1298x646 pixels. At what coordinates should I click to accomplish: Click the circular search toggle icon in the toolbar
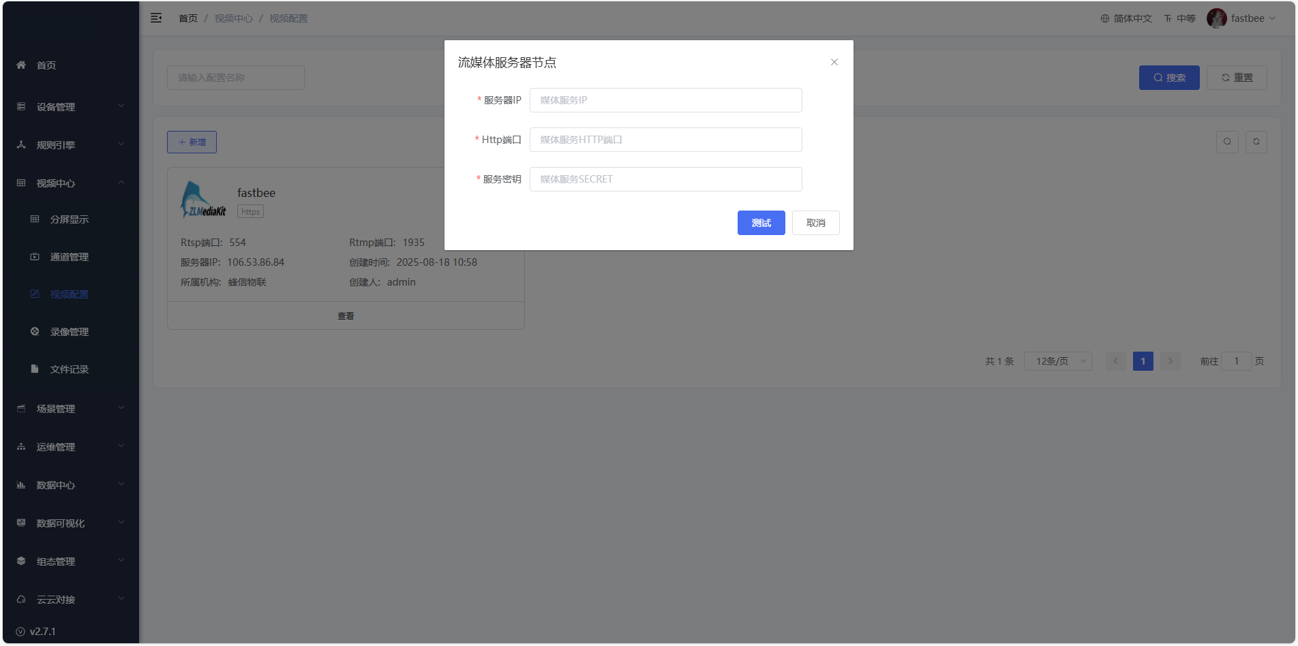coord(1227,142)
